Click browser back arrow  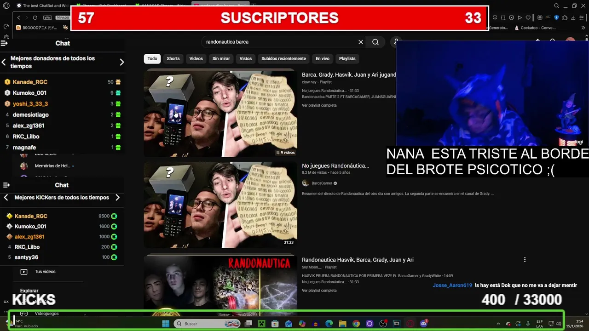coord(18,17)
